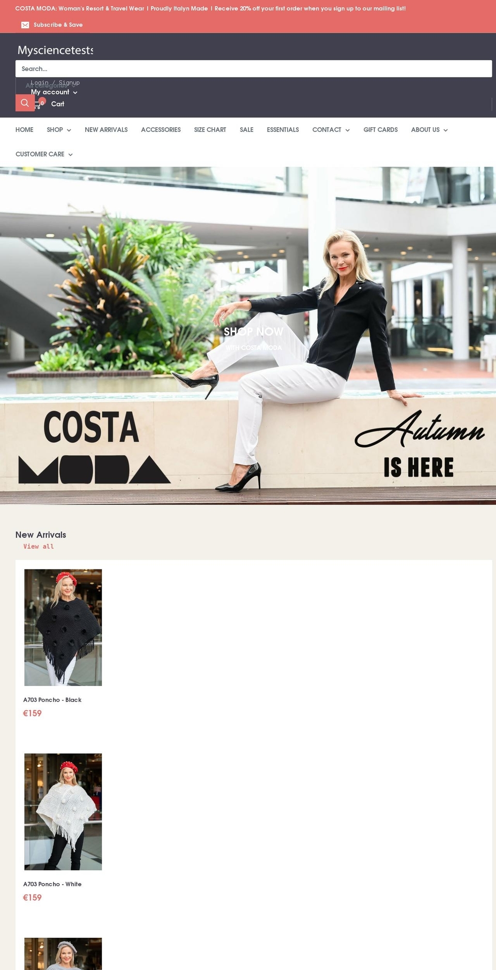Select the ACCESSORIES menu item

[x=161, y=130]
